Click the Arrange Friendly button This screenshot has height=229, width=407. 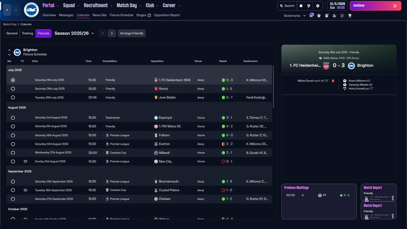click(132, 33)
